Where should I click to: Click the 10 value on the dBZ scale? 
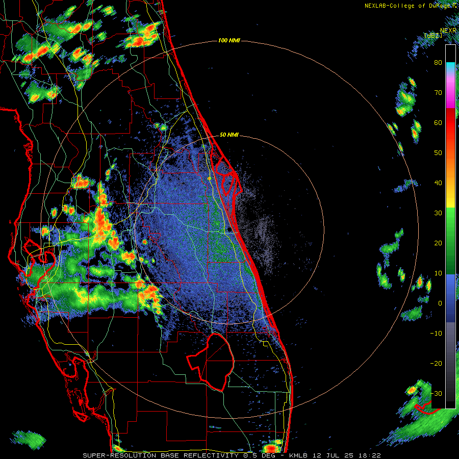pos(438,273)
